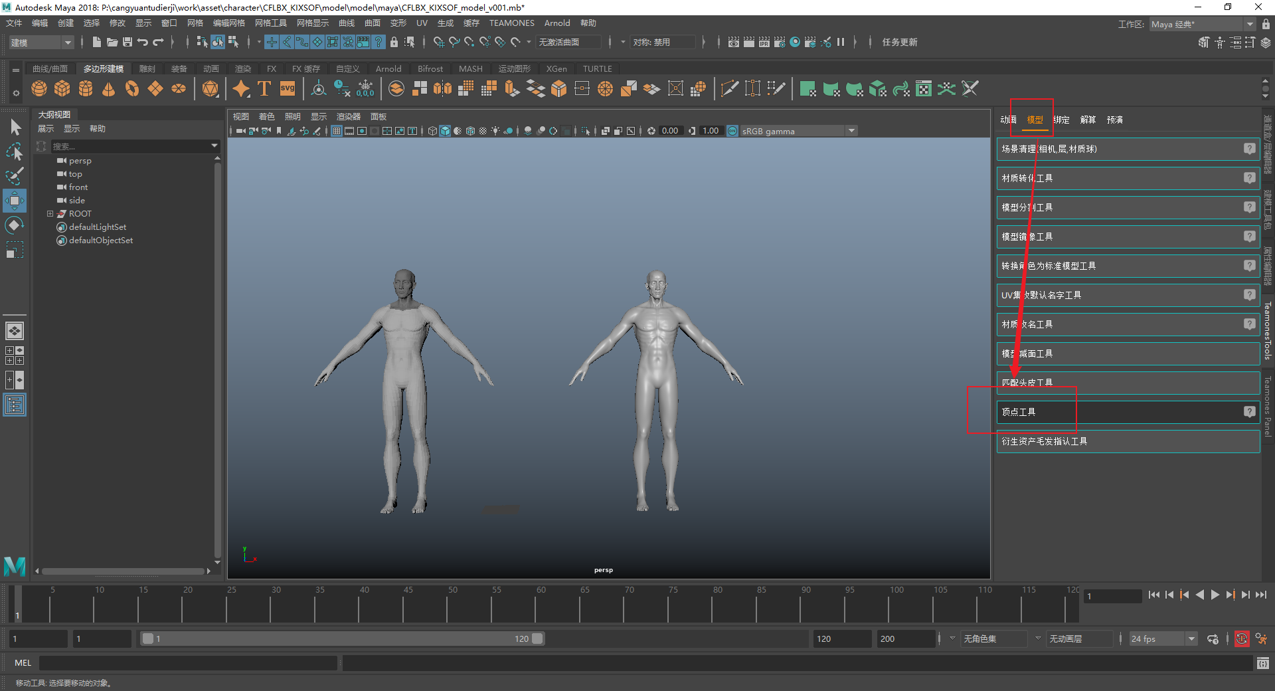The width and height of the screenshot is (1275, 691).
Task: Click the MEL command input field
Action: click(x=188, y=663)
